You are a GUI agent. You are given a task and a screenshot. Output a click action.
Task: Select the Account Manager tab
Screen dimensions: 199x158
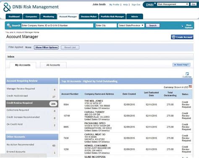point(68,16)
